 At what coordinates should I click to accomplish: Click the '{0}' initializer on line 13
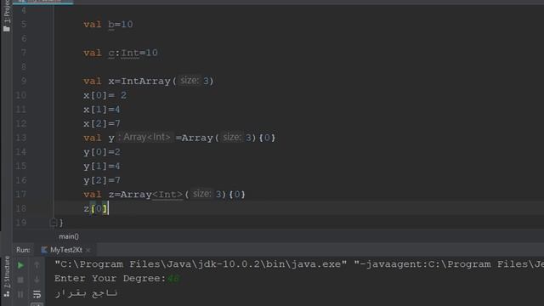point(267,138)
